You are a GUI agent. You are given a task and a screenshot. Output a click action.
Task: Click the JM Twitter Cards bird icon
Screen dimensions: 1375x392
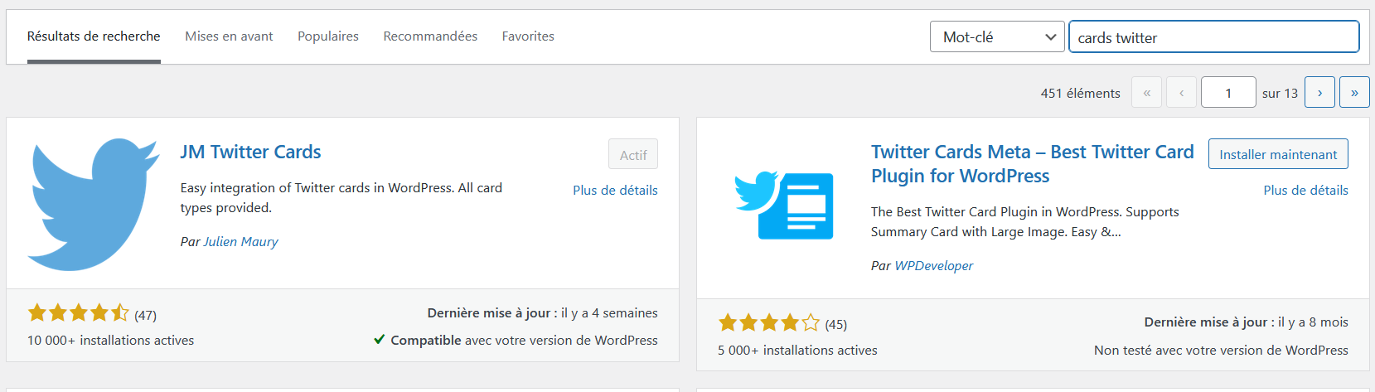[94, 205]
